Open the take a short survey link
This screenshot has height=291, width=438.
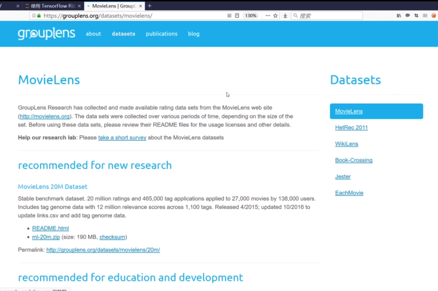click(122, 138)
